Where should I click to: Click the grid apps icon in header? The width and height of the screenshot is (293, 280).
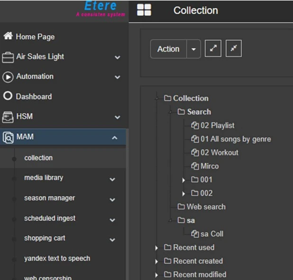[144, 10]
